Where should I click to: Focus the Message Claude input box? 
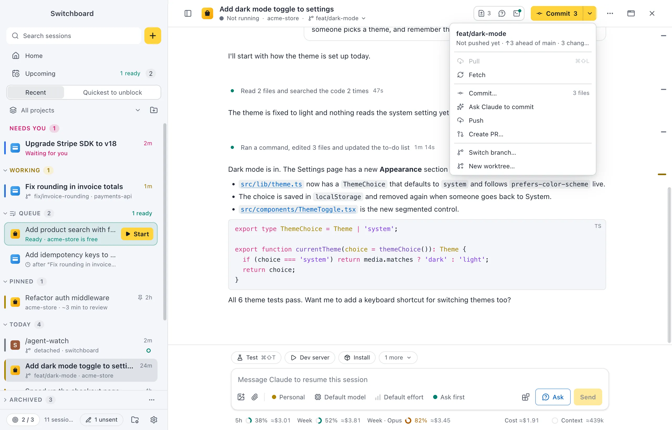[x=419, y=380]
